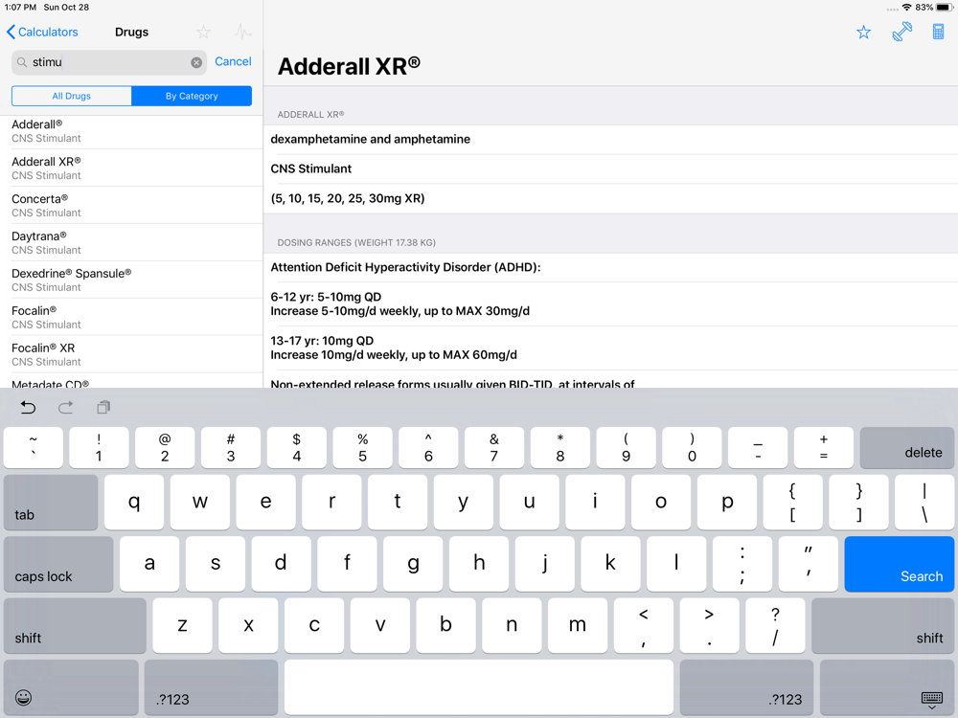958x718 pixels.
Task: Tap the battery indicator in status bar
Action: (944, 8)
